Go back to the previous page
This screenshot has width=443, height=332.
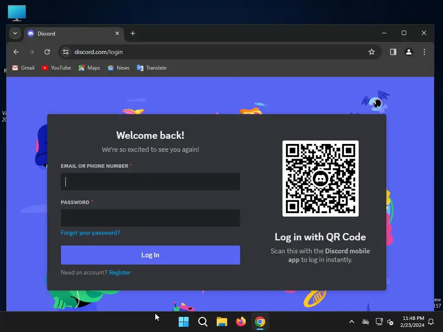tap(16, 52)
